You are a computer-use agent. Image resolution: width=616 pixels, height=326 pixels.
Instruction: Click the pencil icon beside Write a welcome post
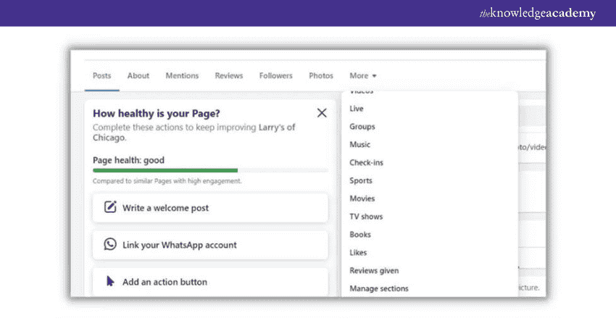tap(110, 208)
